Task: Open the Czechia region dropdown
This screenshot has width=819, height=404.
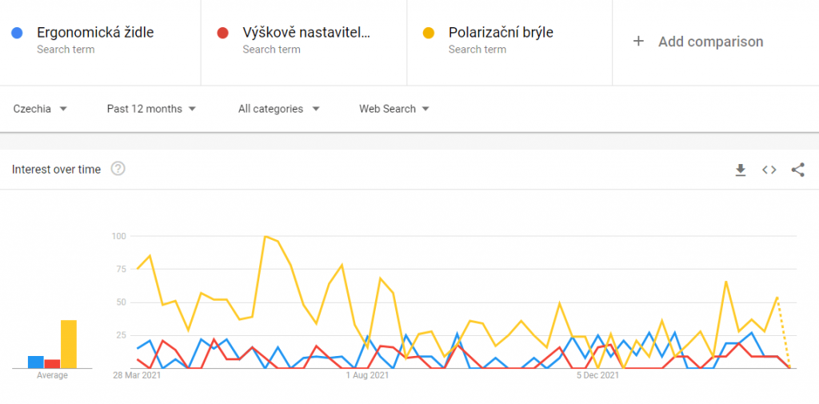Action: coord(40,109)
